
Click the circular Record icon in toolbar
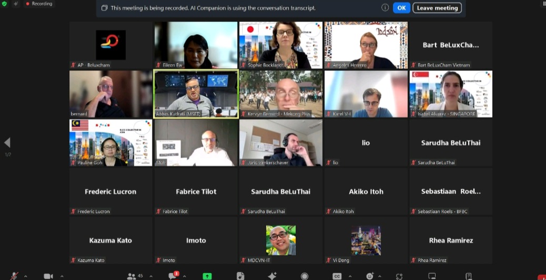click(x=305, y=276)
